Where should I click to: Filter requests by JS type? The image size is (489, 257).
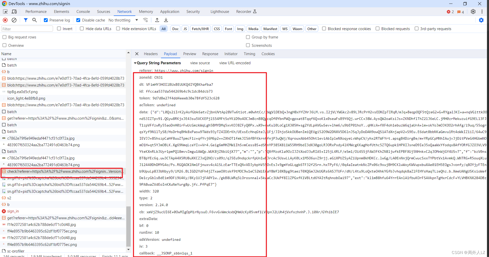coord(185,29)
